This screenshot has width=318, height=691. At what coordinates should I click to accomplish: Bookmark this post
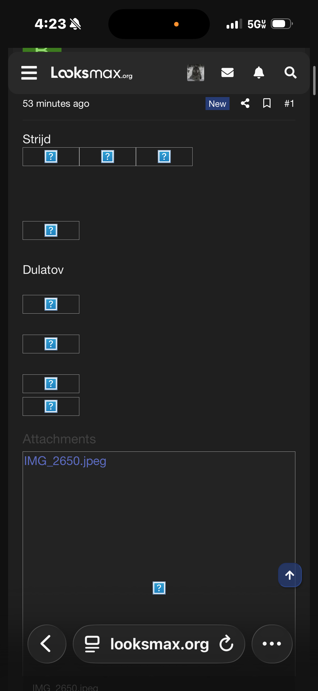[267, 103]
